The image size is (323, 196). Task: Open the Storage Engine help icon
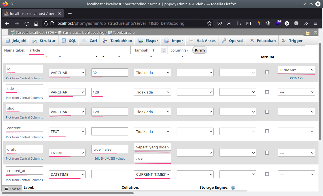pos(232,187)
